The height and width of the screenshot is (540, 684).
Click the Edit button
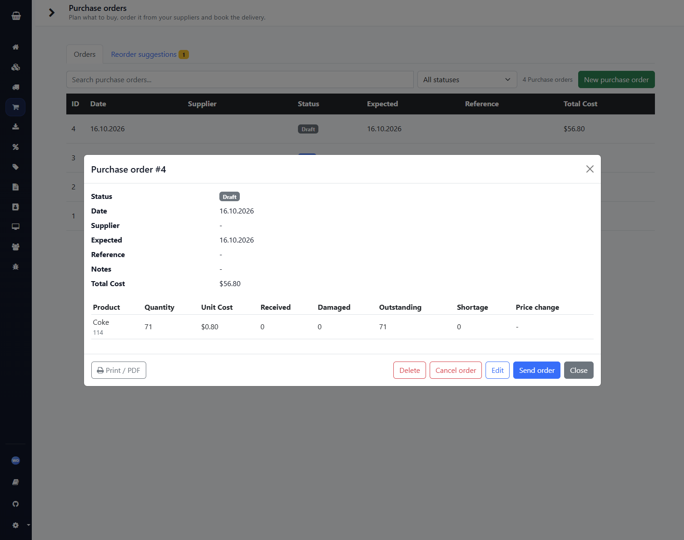497,370
